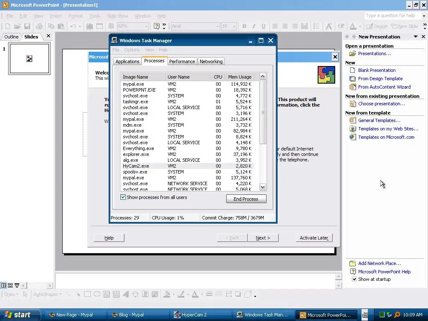The image size is (428, 321).
Task: Switch to Networking tab in Task Manager
Action: click(211, 61)
